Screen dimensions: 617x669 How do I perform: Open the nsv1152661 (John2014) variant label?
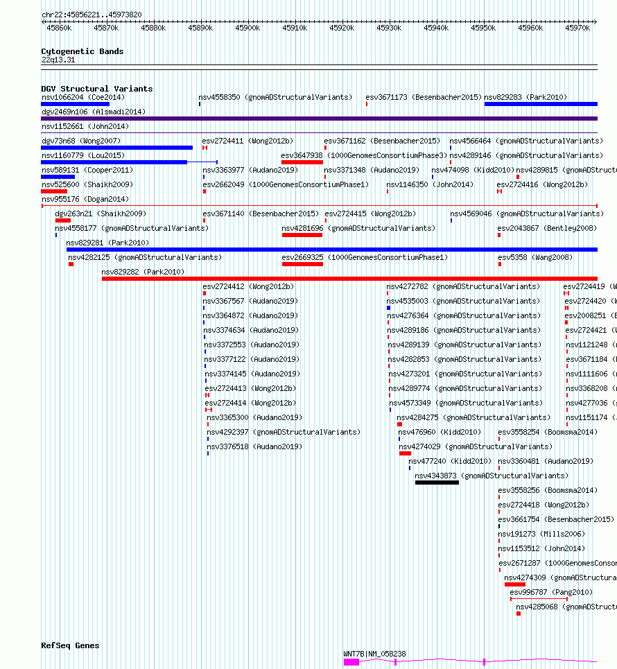click(85, 126)
